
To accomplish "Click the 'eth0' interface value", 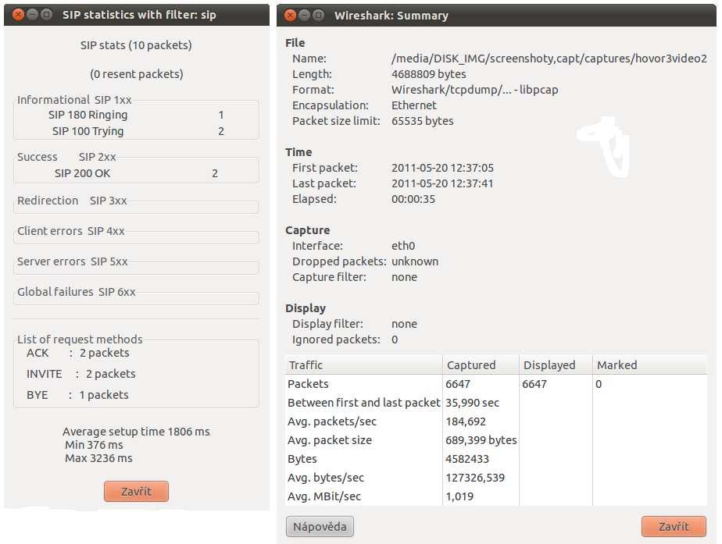I will pyautogui.click(x=403, y=246).
